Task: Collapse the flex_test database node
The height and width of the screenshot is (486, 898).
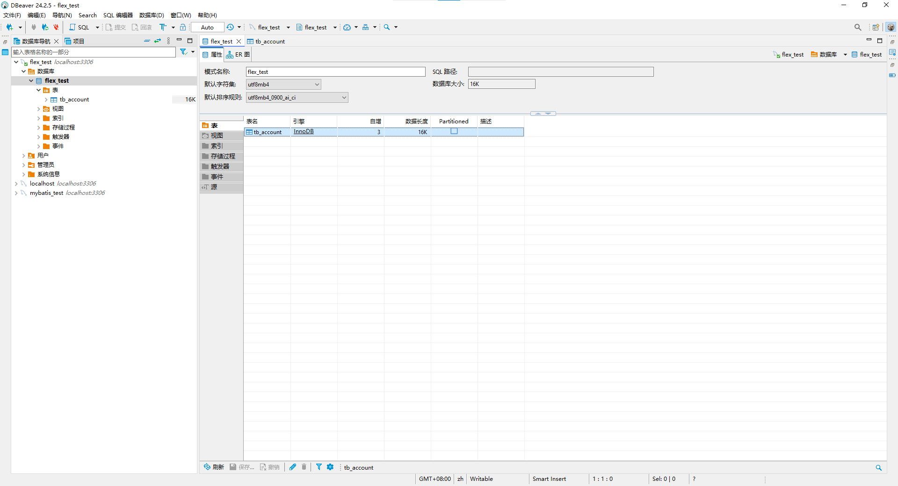Action: point(31,80)
